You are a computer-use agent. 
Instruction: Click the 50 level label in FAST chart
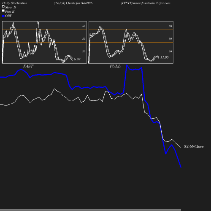(84, 39)
